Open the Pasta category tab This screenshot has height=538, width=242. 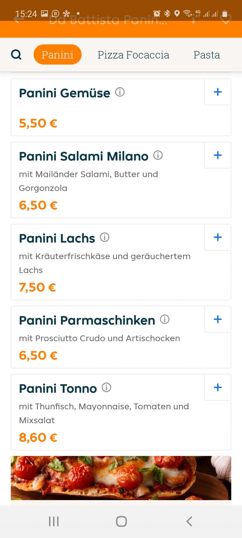[206, 55]
